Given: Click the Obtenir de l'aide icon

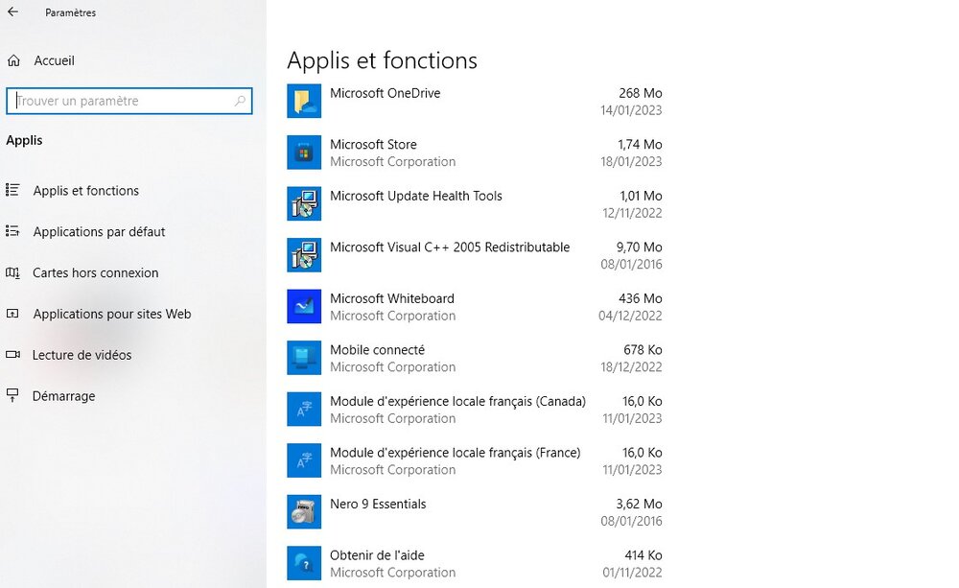Looking at the screenshot, I should click(x=304, y=563).
